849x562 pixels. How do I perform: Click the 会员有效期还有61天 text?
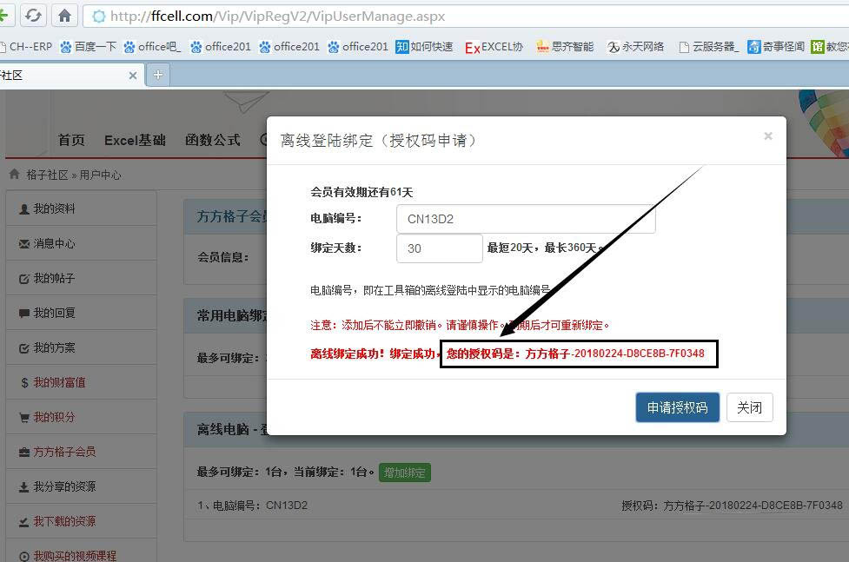coord(361,192)
